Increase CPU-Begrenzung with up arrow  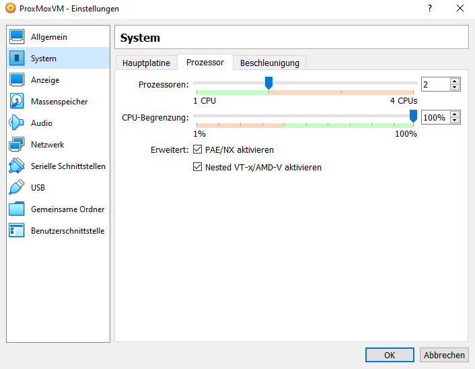[454, 114]
